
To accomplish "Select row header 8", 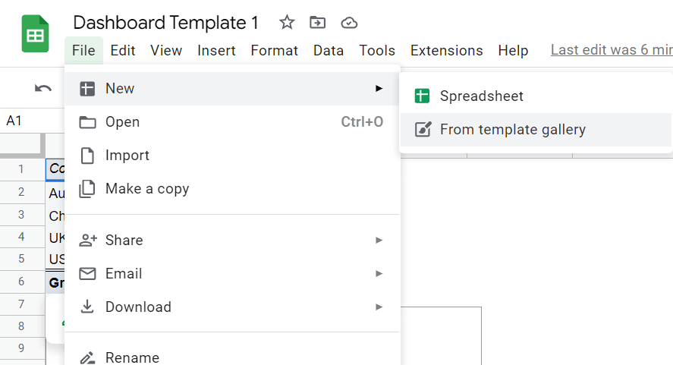I will tap(21, 326).
